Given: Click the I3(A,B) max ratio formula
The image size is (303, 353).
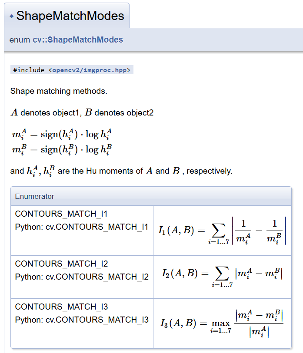Looking at the screenshot, I should (x=222, y=323).
